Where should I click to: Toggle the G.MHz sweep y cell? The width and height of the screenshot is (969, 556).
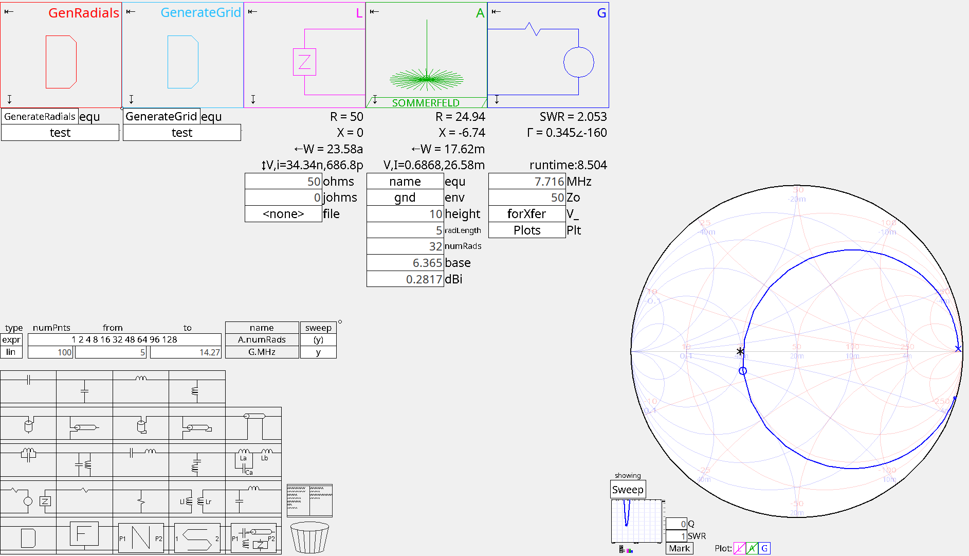pos(318,352)
